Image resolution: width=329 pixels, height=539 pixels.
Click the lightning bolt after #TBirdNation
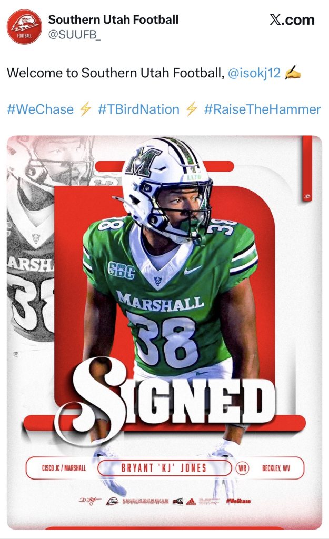192,109
